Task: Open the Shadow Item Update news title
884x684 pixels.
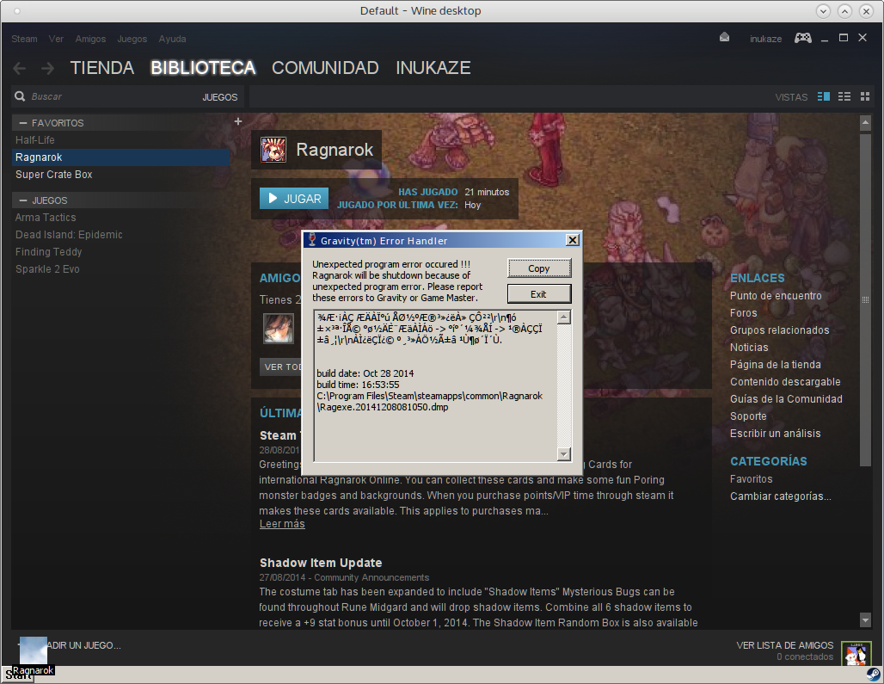Action: pyautogui.click(x=321, y=563)
